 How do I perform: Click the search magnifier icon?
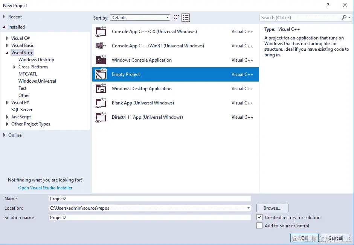tap(344, 17)
